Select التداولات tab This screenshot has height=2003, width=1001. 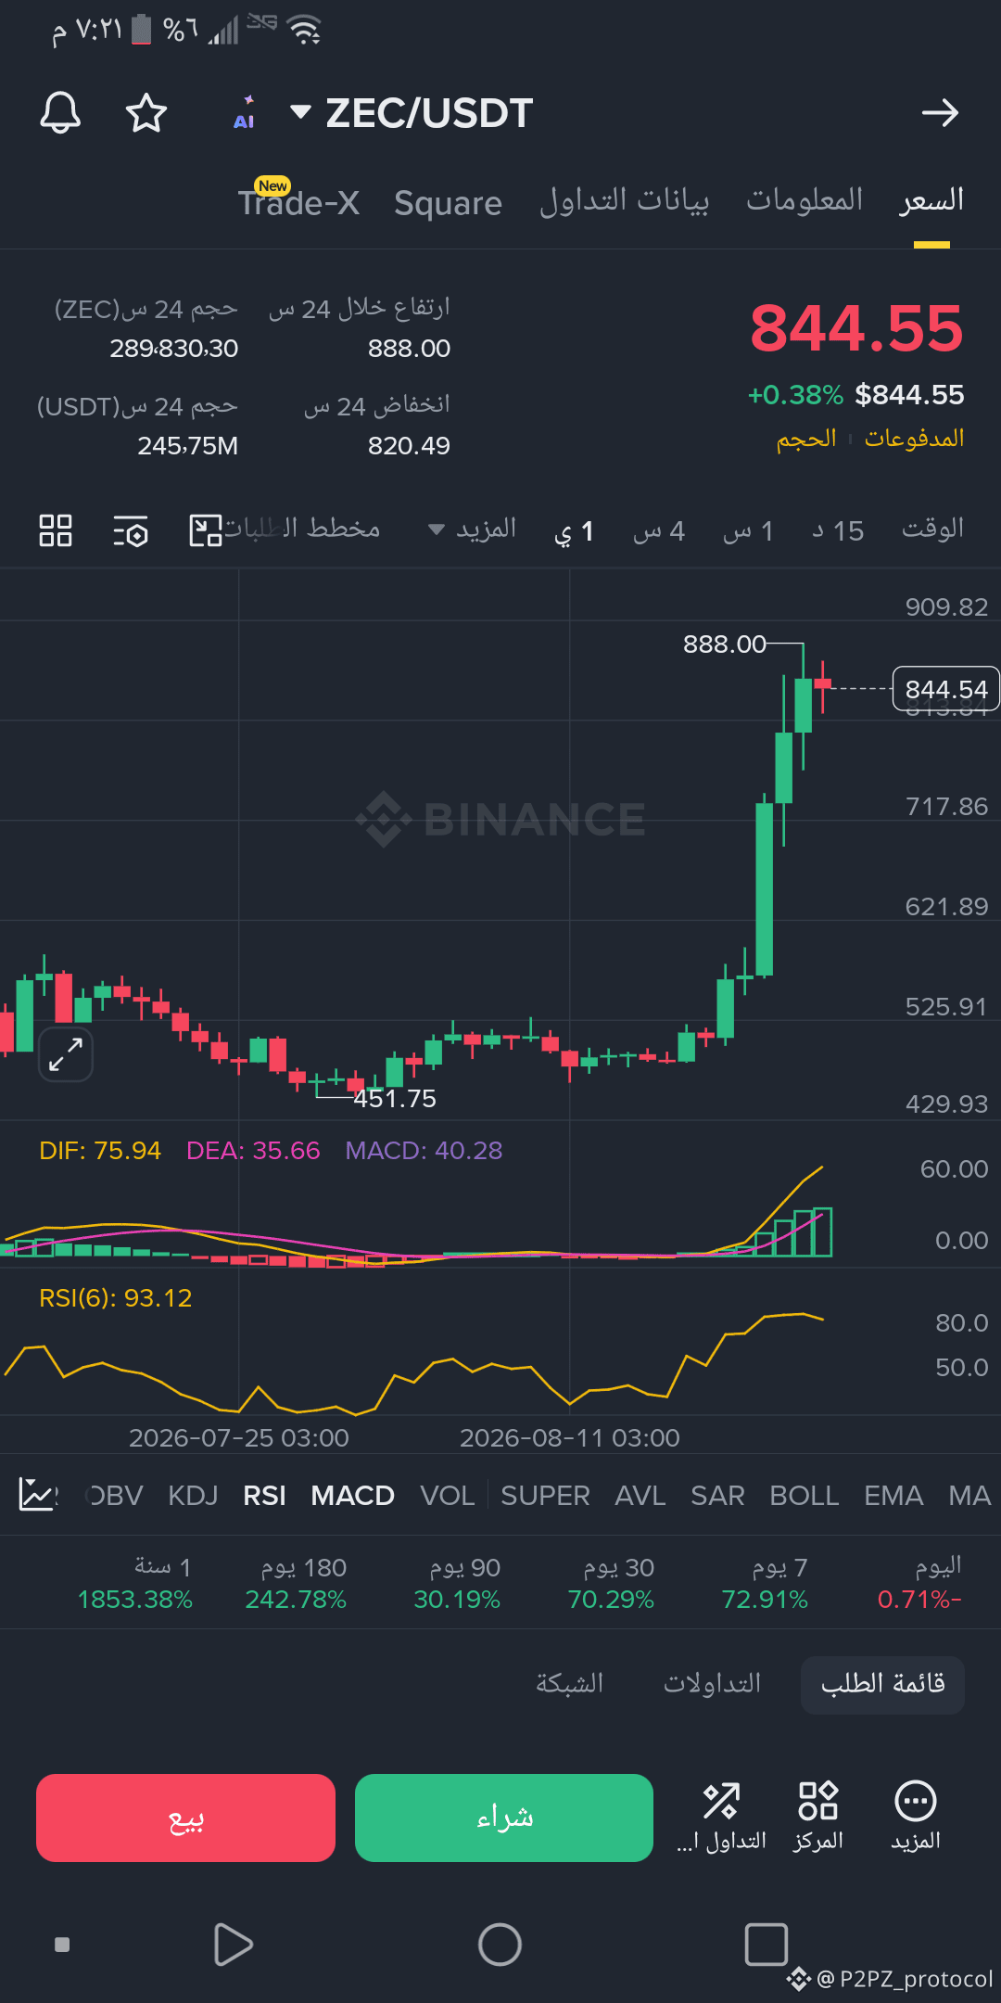[x=712, y=1684]
